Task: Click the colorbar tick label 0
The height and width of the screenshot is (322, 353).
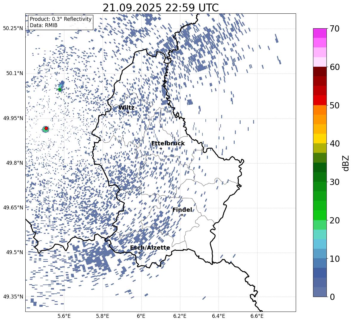Action: coord(332,297)
